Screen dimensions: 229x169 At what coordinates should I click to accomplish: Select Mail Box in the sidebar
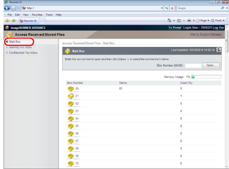tap(15, 41)
